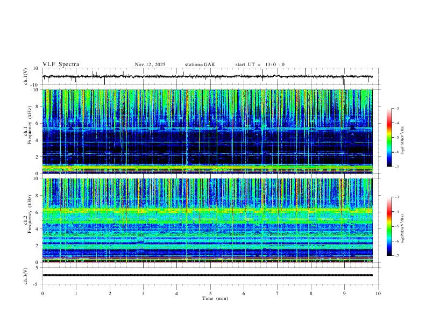Screen dimensions: 426x329
Task: Click the 'ch.1 Frequency (kHz)' axis label
Action: (28, 125)
